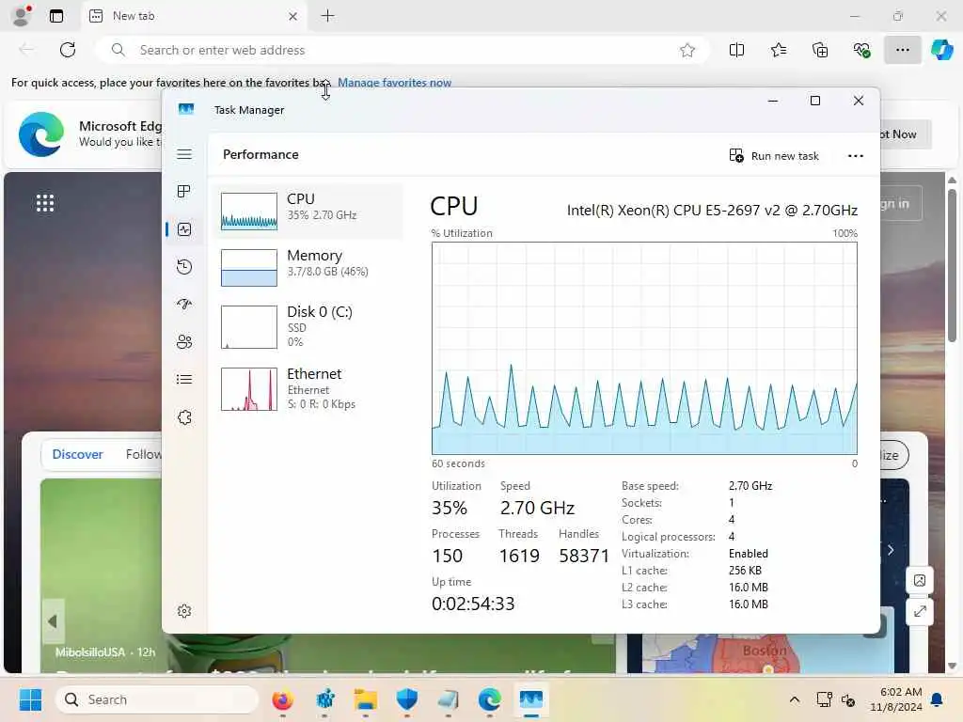Open Task Manager settings gear
The image size is (963, 722).
pos(184,611)
